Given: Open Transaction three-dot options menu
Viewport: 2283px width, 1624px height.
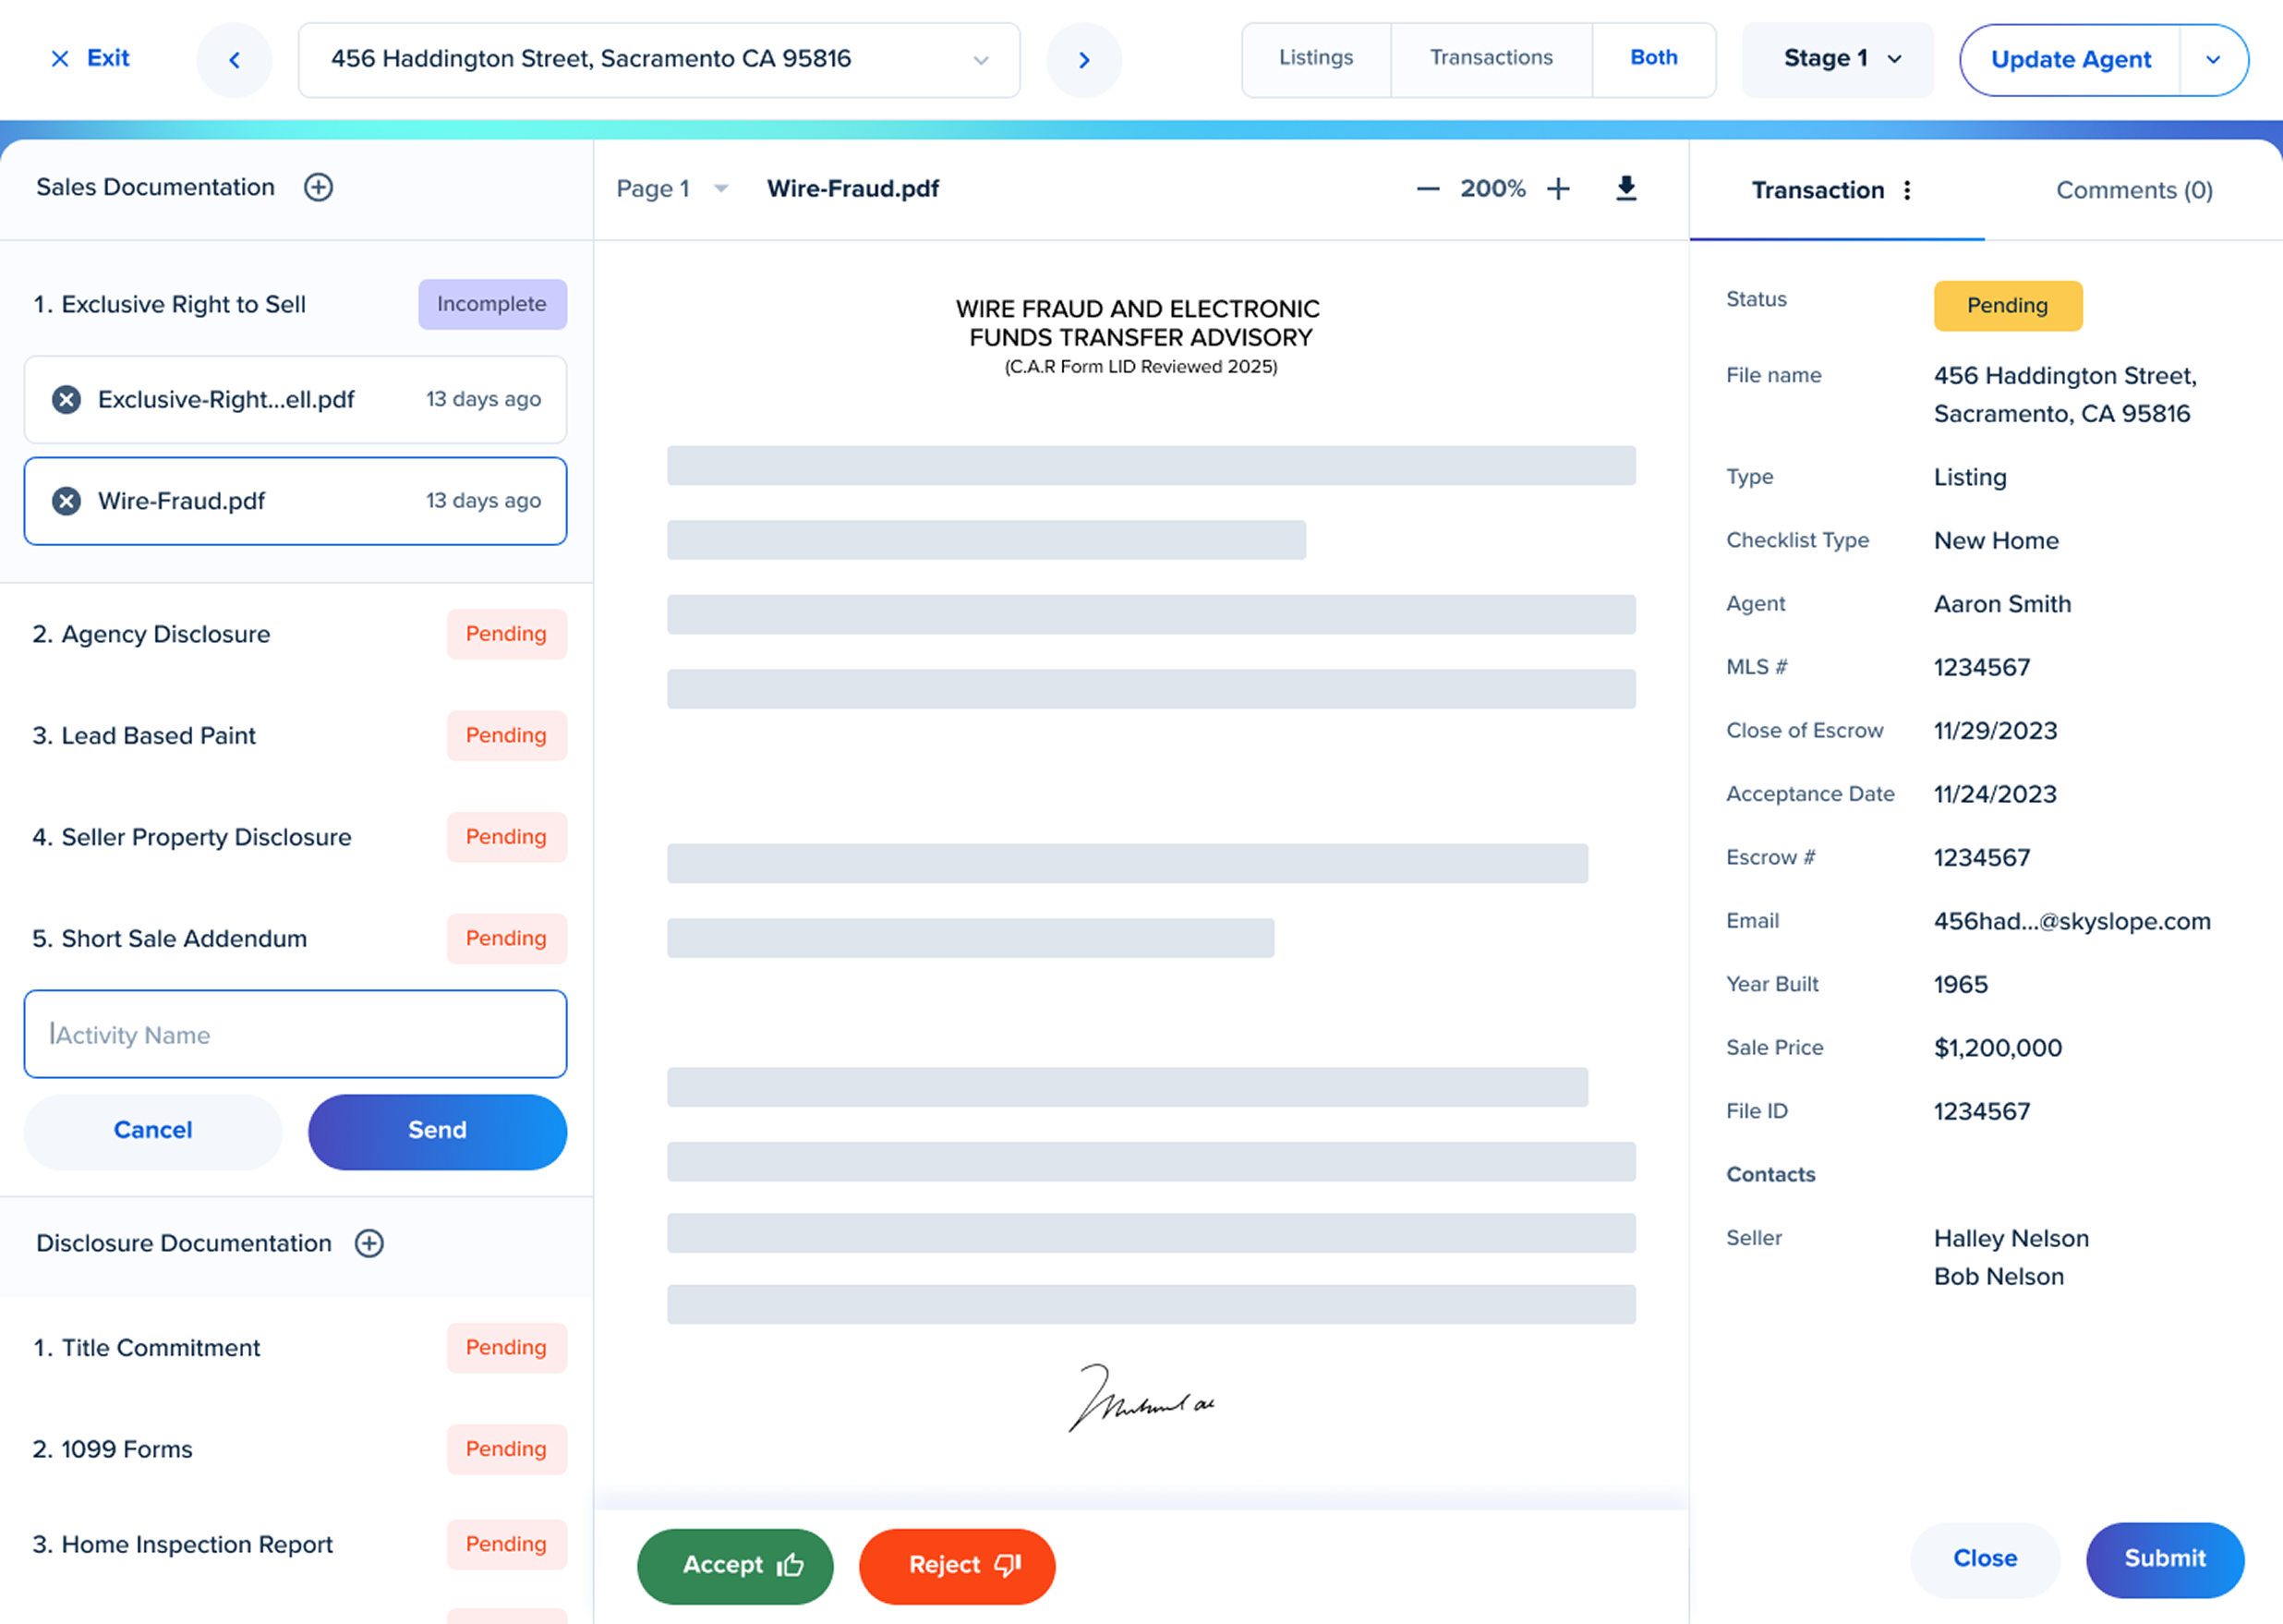Looking at the screenshot, I should click(1907, 190).
